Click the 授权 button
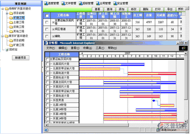 (x=181, y=9)
